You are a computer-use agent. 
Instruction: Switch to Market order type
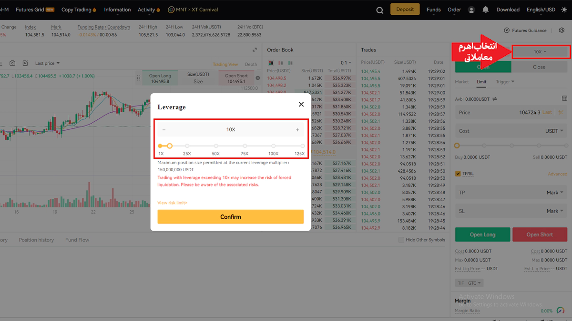click(x=462, y=82)
